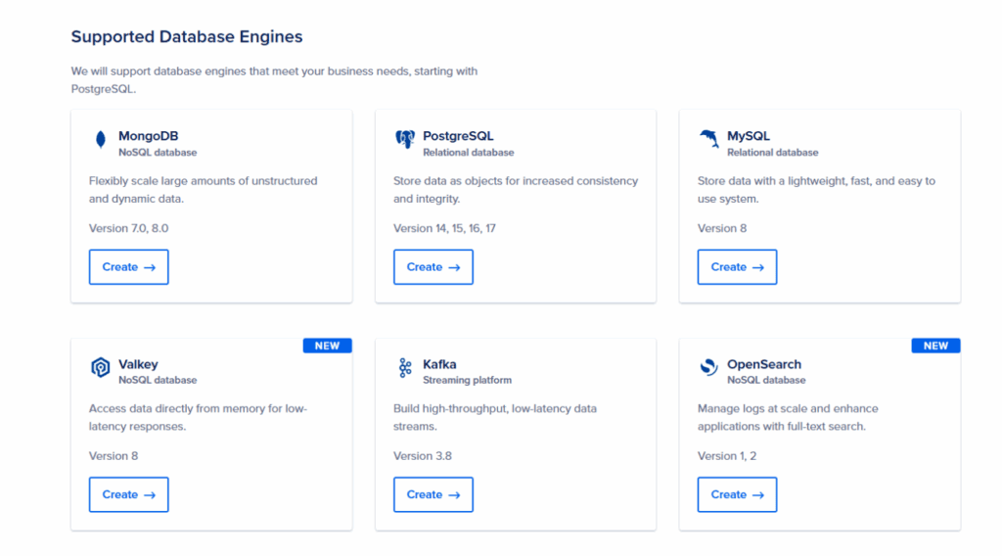Viewport: 1002px width, 556px height.
Task: Click 'Version 14, 15, 16, 17' text
Action: click(x=445, y=228)
